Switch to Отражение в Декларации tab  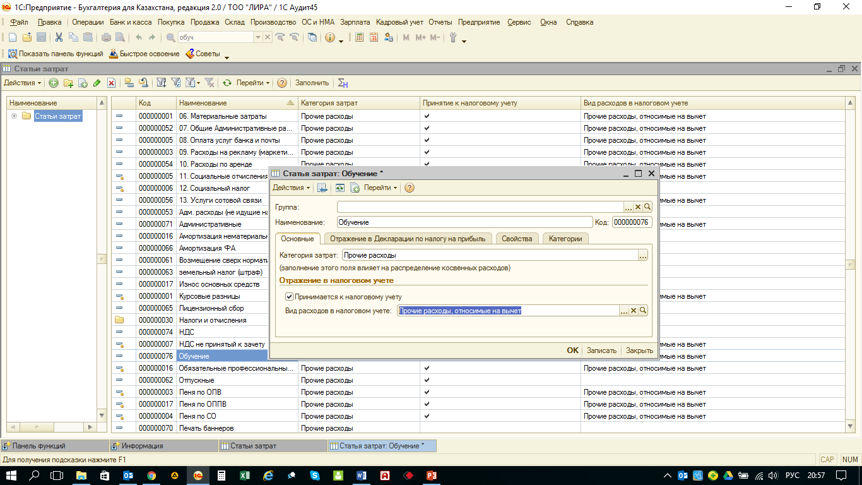click(408, 239)
